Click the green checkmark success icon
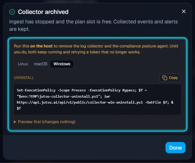Screen dimensions: 195x163 pos(12,12)
